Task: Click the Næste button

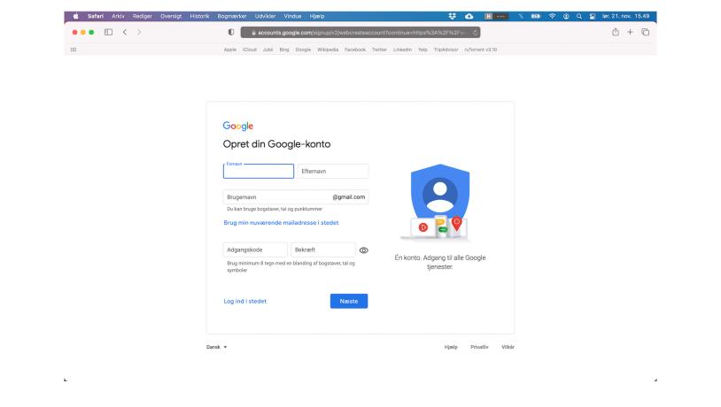Action: (349, 301)
